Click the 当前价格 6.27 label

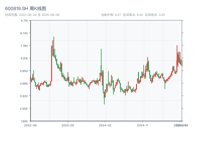tap(111, 15)
